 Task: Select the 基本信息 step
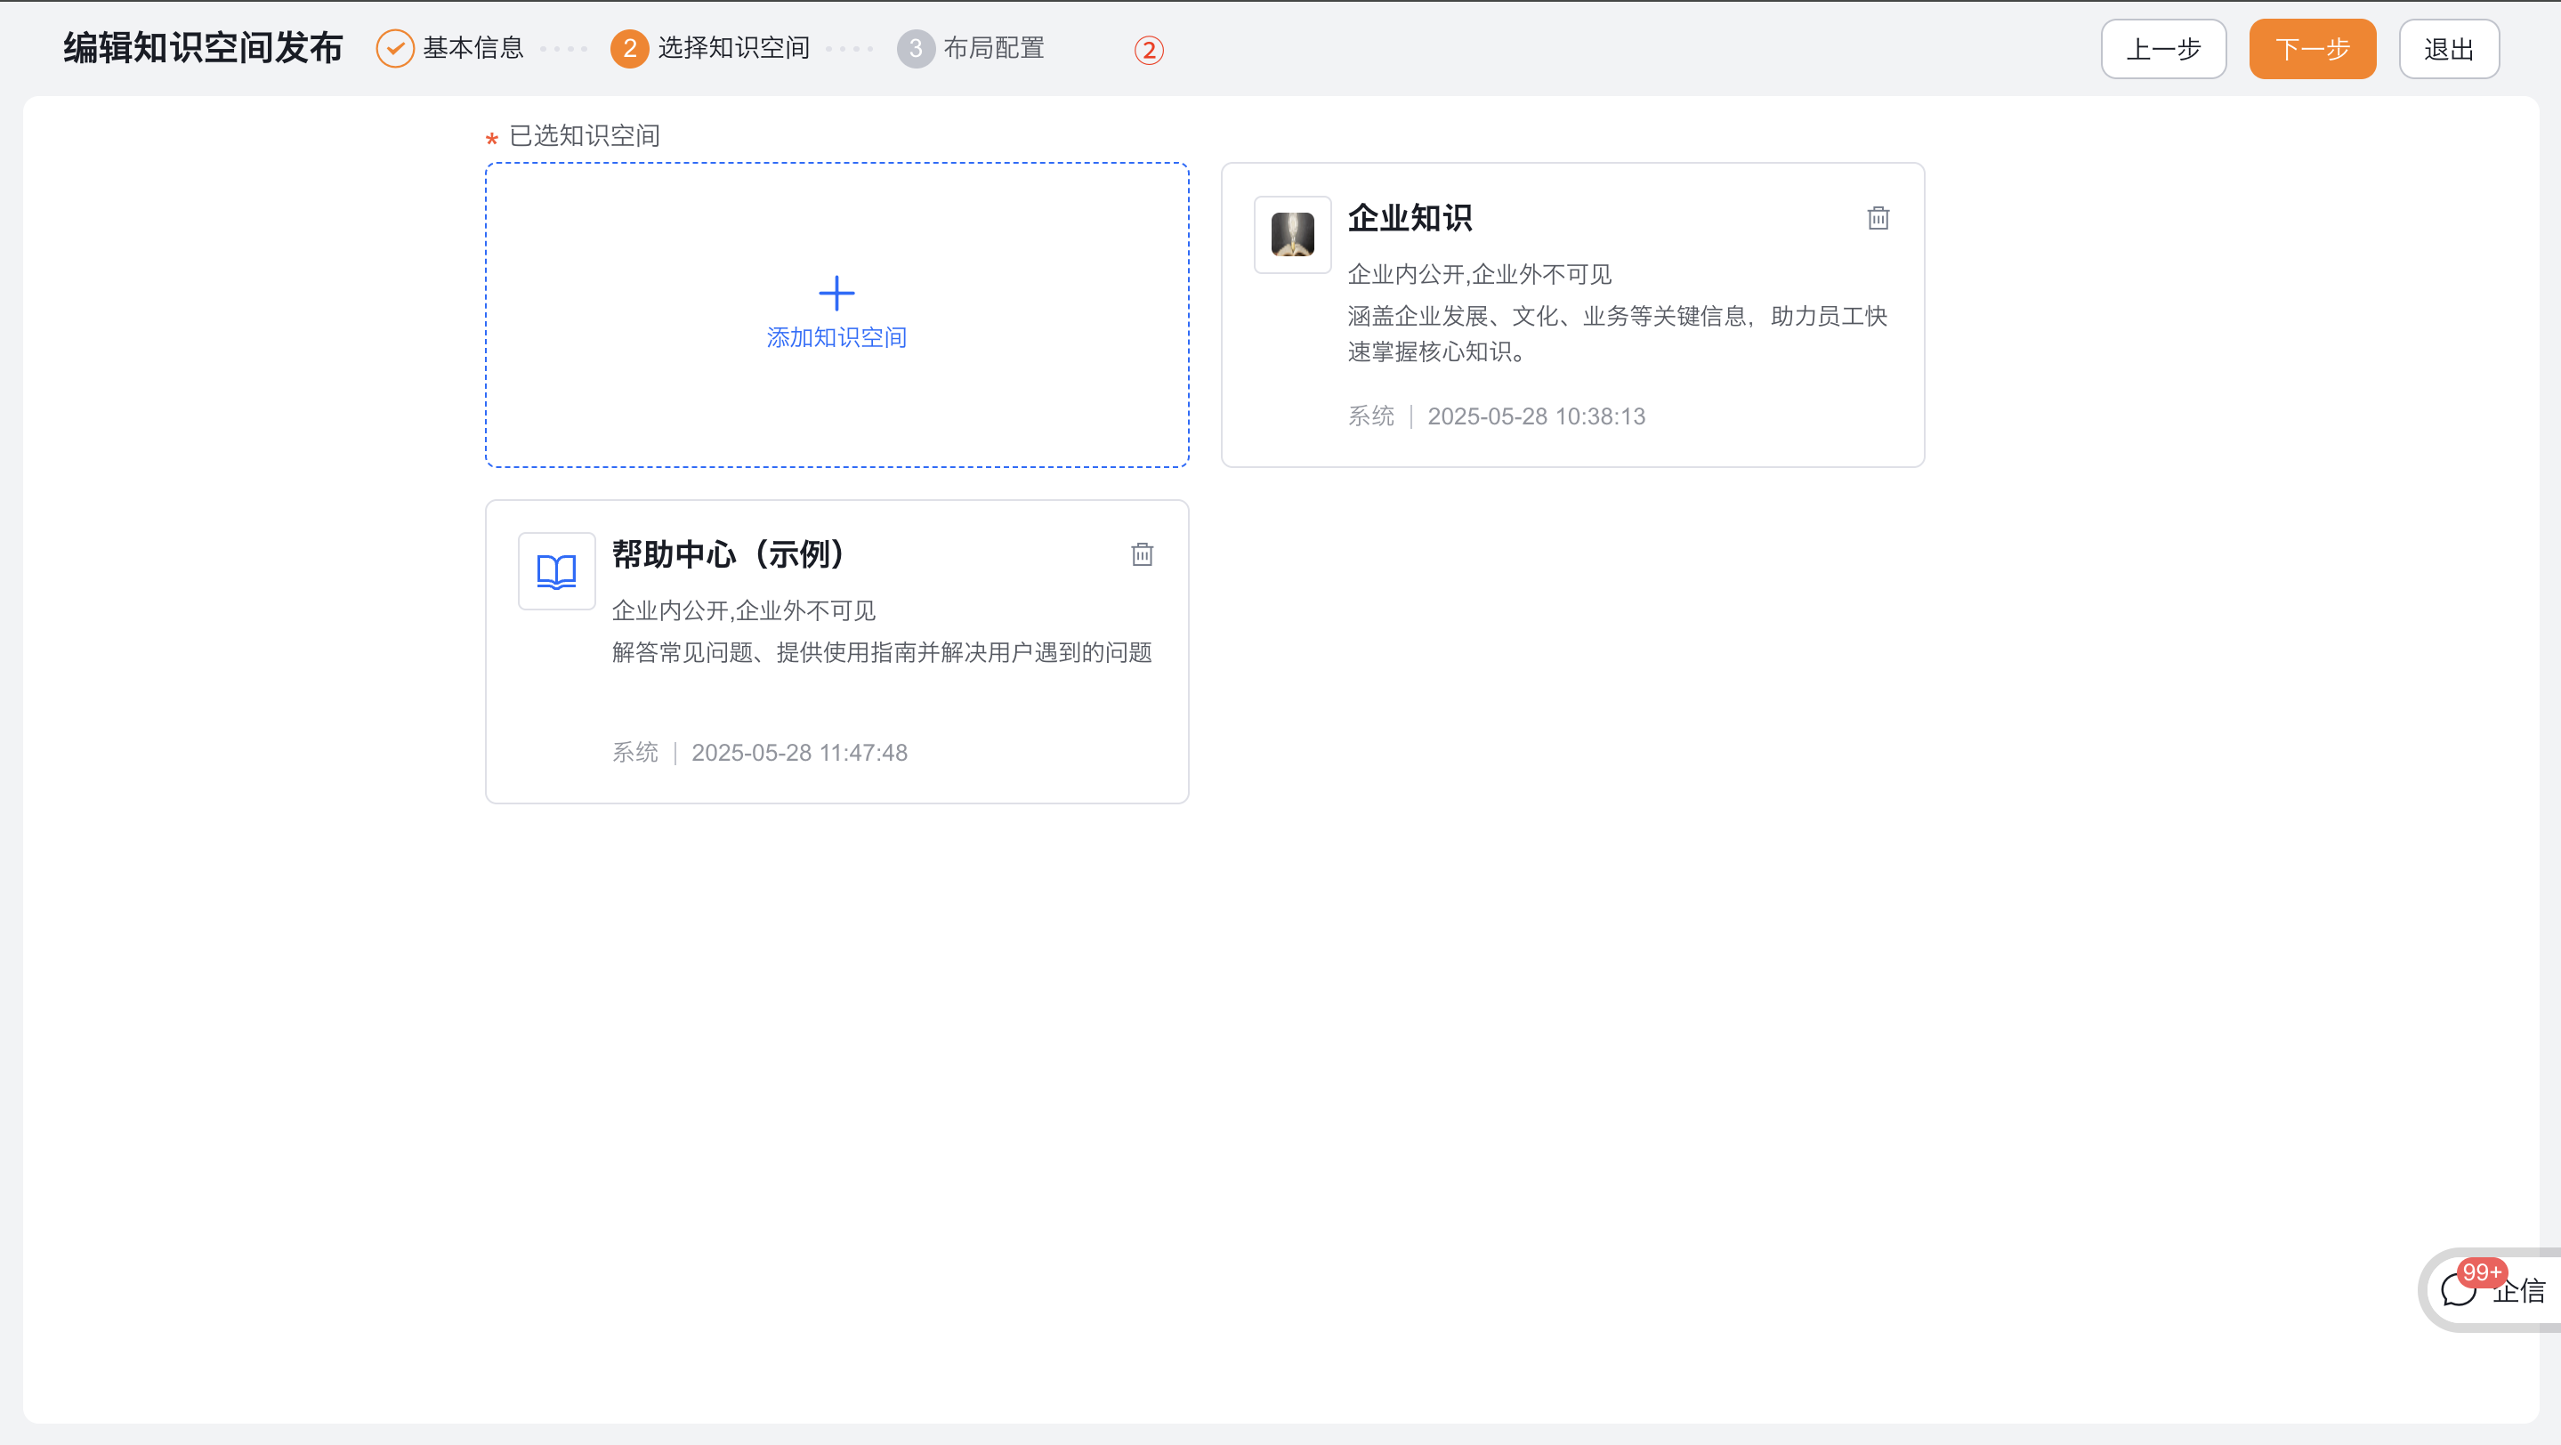[473, 48]
